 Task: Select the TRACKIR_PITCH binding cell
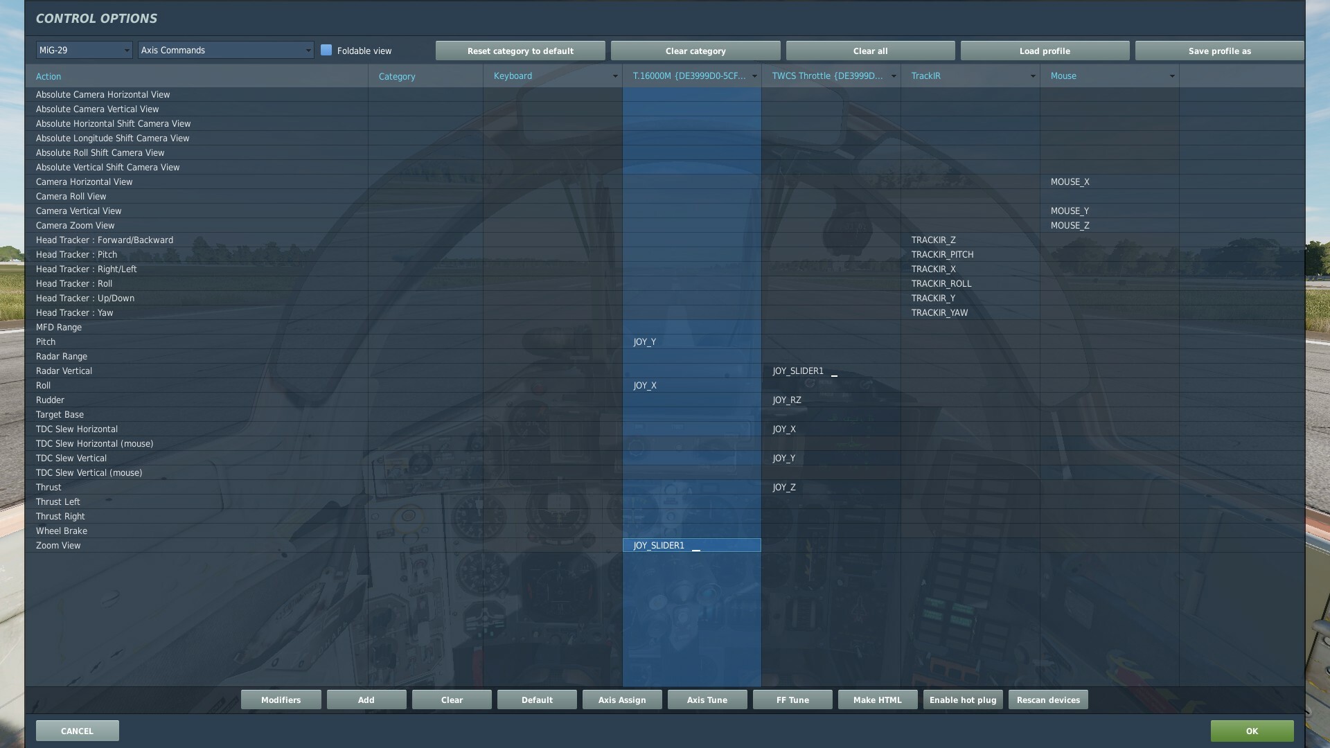pyautogui.click(x=970, y=254)
